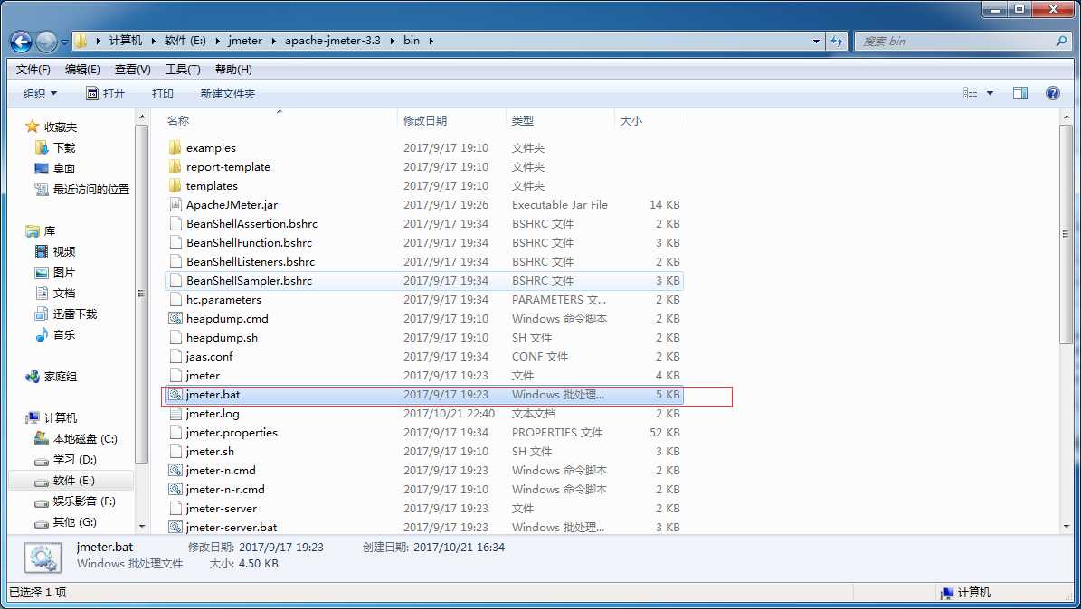This screenshot has height=609, width=1081.
Task: Open the 工具(T) menu
Action: pyautogui.click(x=183, y=70)
